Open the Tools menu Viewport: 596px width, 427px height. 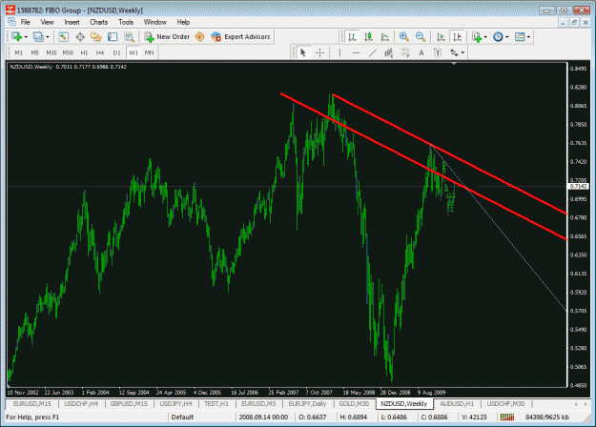tap(126, 22)
